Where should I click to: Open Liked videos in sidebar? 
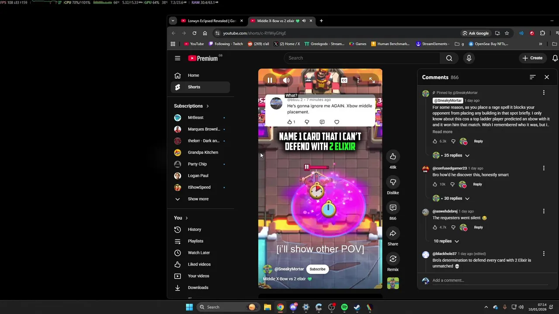tap(200, 264)
